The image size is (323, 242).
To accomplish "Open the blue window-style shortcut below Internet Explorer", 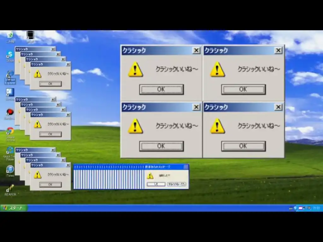I will (10, 93).
